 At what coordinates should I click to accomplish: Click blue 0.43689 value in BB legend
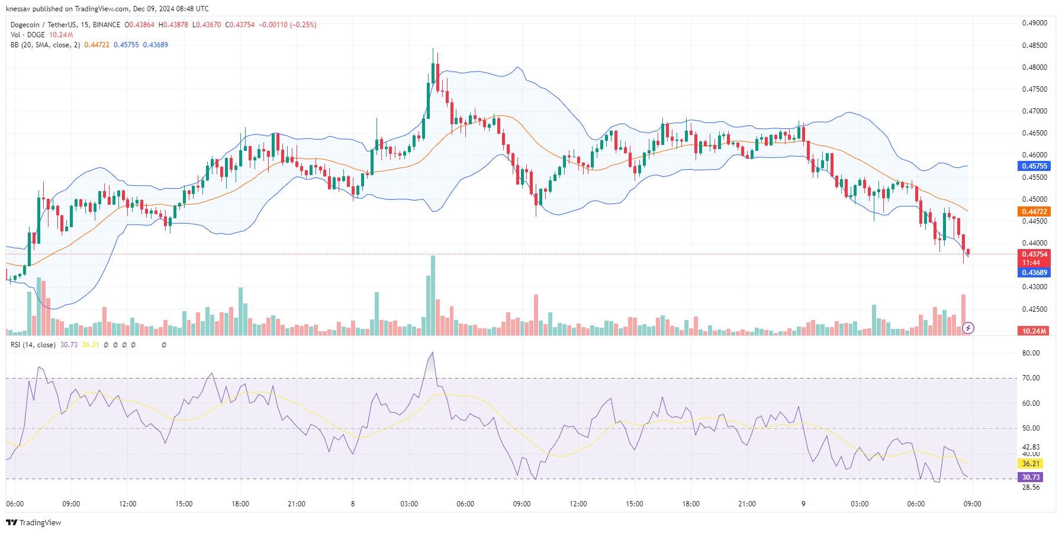pyautogui.click(x=155, y=45)
